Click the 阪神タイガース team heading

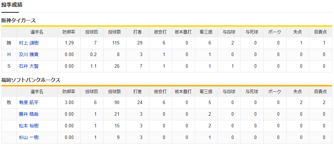(19, 20)
